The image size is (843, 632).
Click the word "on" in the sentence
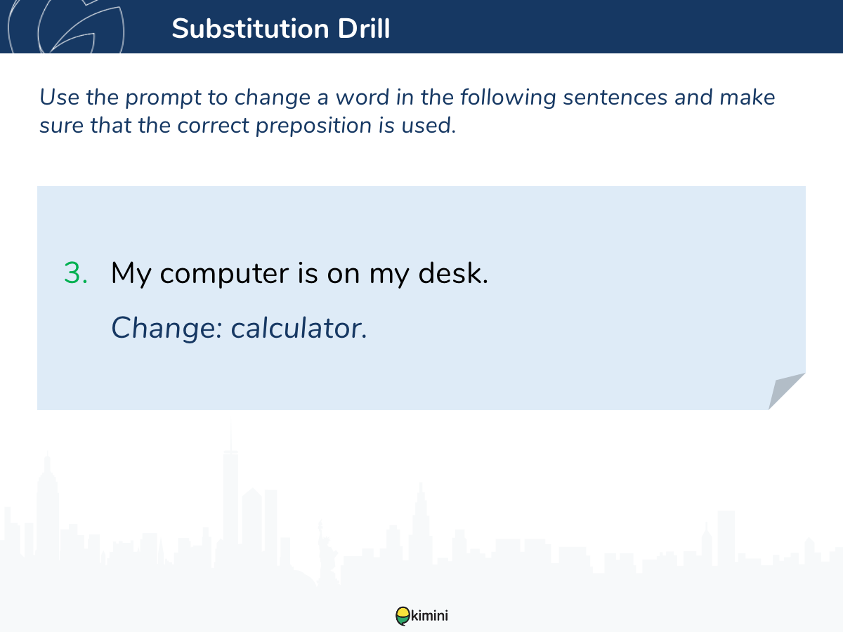point(344,273)
